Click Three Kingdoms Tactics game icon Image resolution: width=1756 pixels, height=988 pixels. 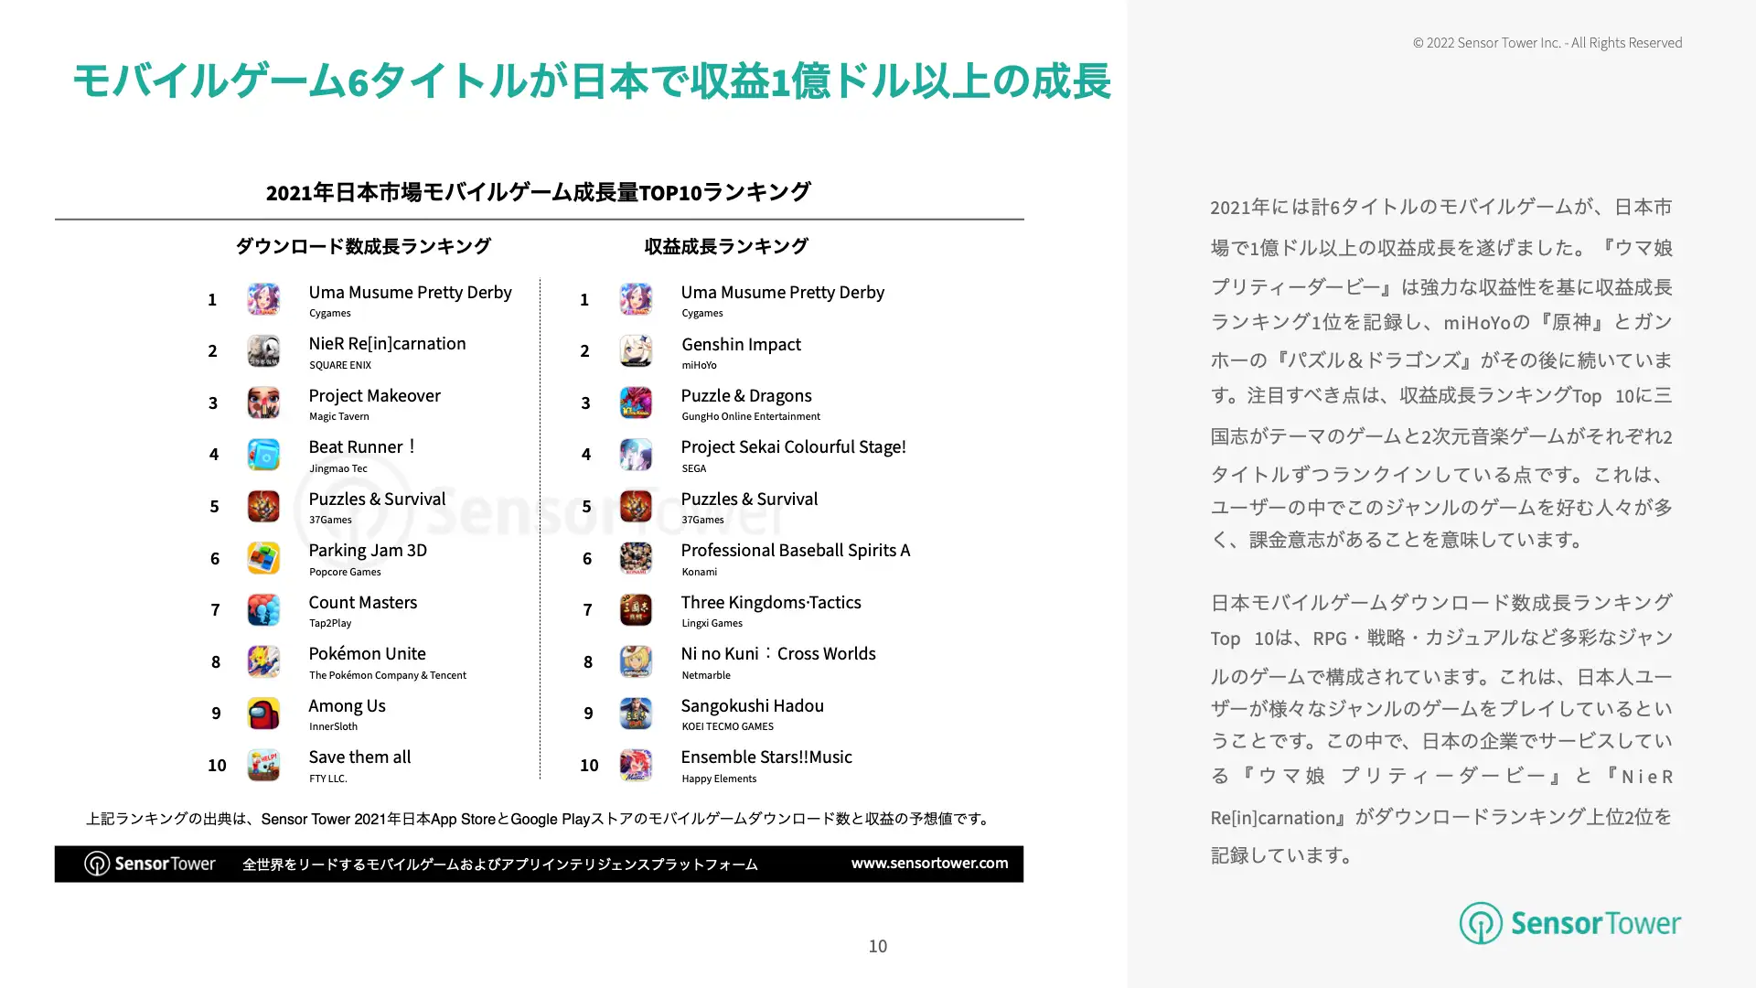(636, 609)
